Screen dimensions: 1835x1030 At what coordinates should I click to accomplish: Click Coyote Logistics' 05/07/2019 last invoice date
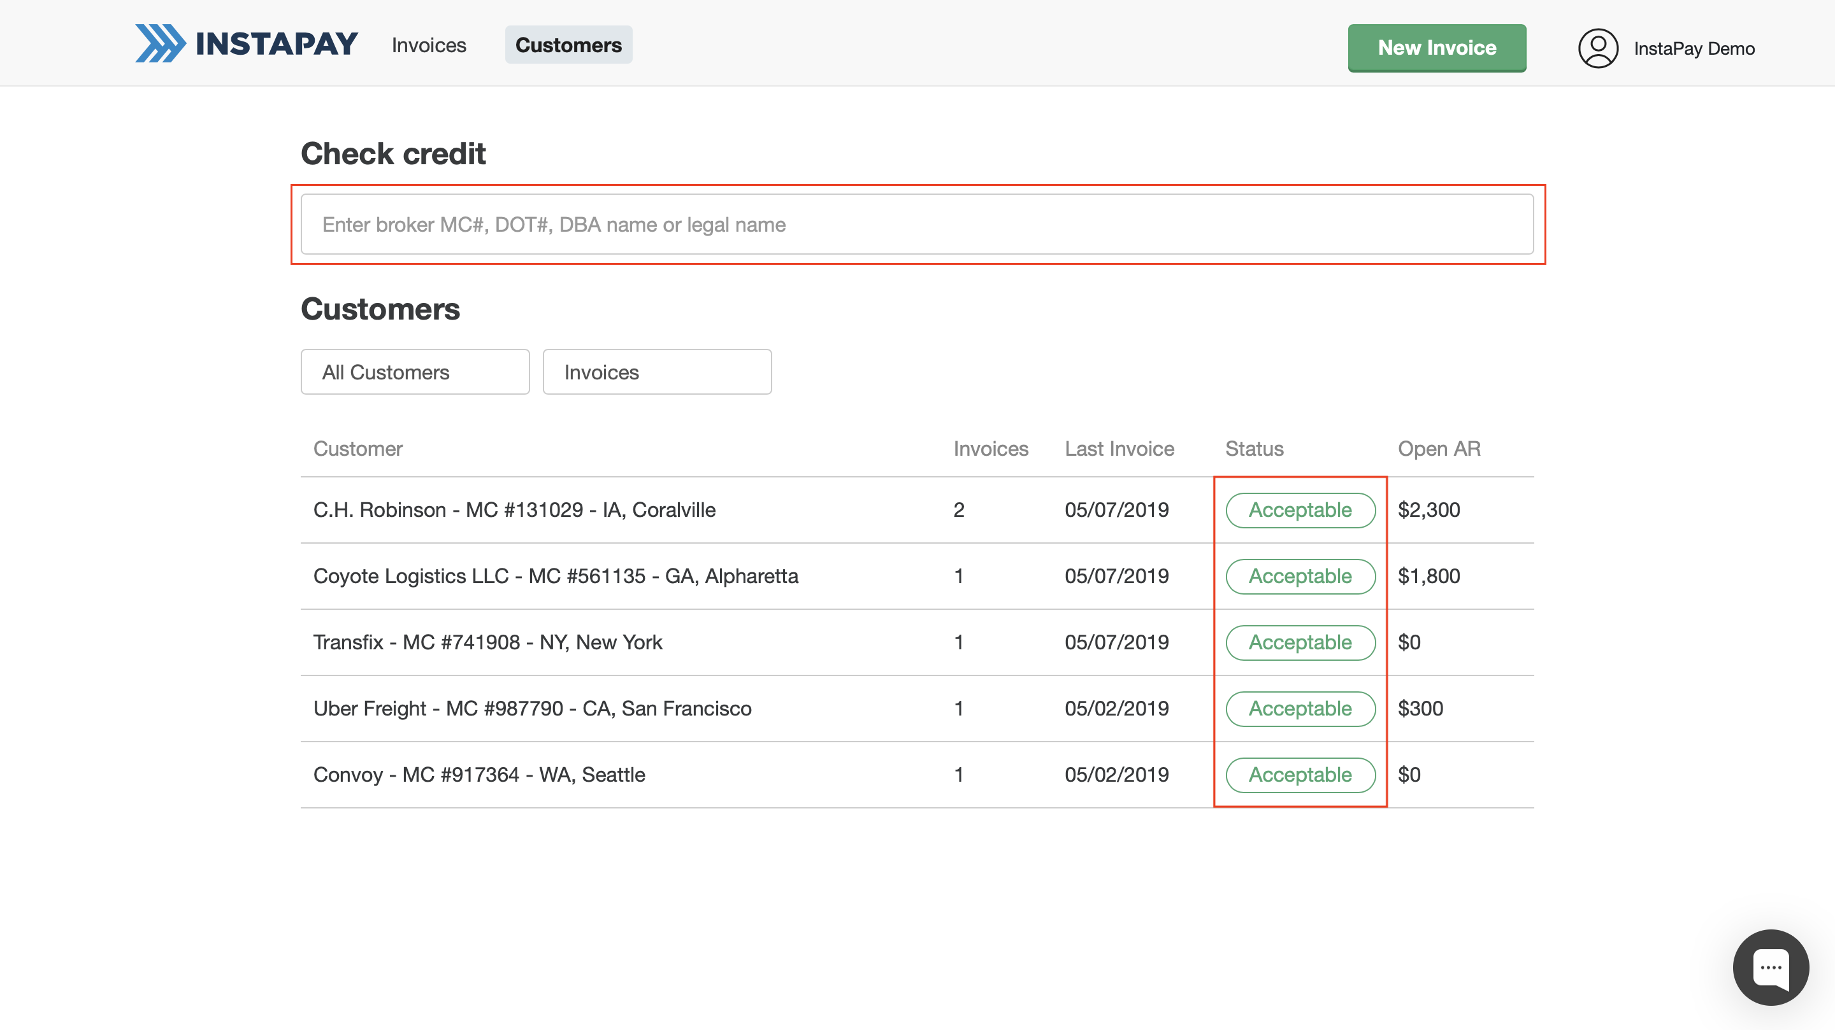[x=1116, y=576]
